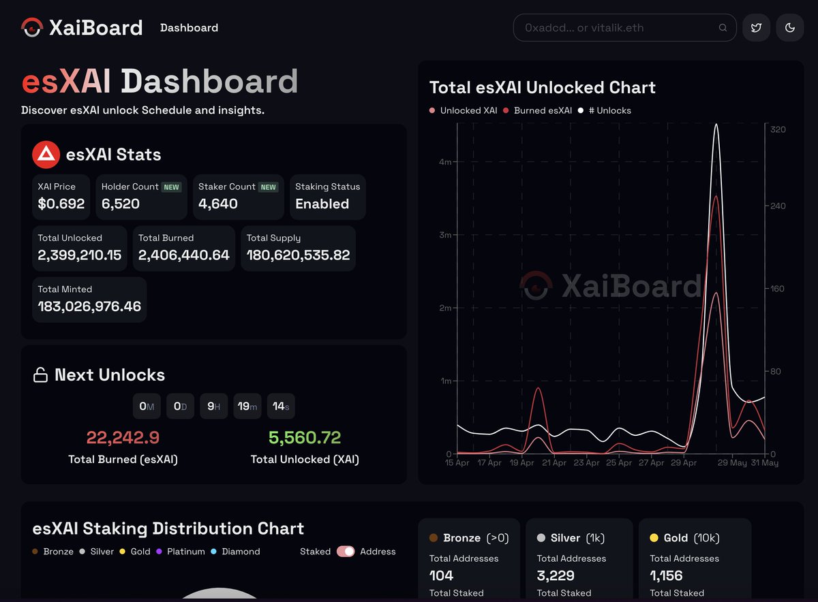This screenshot has width=818, height=602.
Task: Open the Twitter bird icon link
Action: click(756, 28)
